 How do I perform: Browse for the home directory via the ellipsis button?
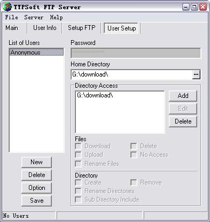click(196, 74)
